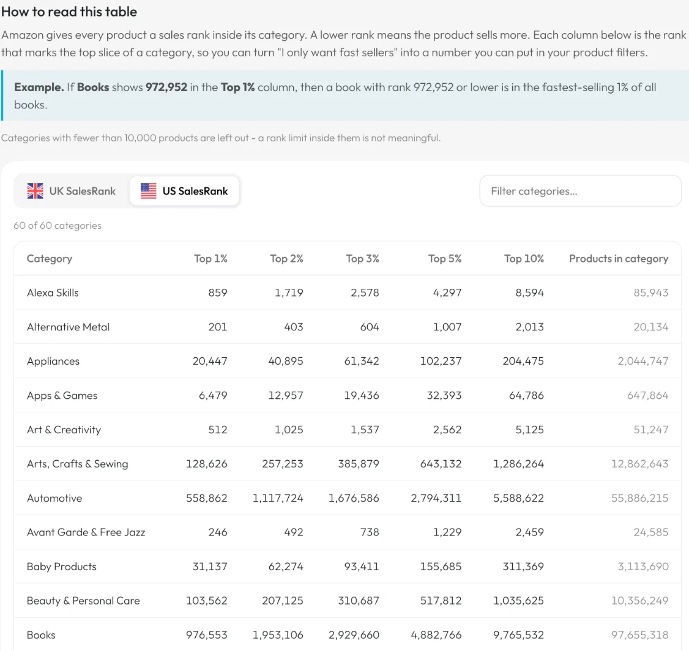Click Books Top 1% value 976,553

click(207, 634)
